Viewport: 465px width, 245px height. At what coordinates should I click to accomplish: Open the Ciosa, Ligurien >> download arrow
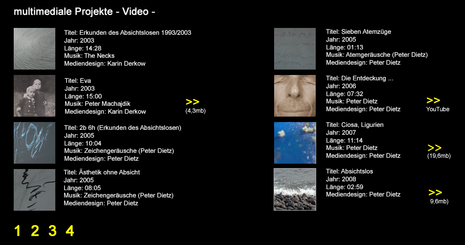click(x=435, y=147)
